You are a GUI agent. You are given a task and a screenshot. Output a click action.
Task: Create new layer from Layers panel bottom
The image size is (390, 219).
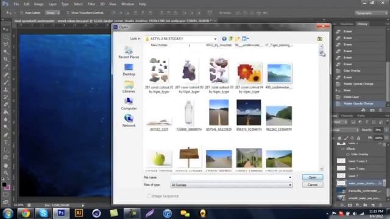373,205
